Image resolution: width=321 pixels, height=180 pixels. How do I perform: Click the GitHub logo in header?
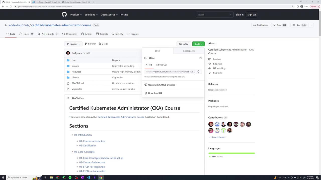click(x=64, y=14)
